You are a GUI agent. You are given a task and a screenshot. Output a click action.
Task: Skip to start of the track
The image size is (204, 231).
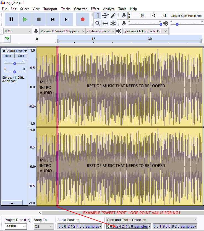[x=53, y=19]
